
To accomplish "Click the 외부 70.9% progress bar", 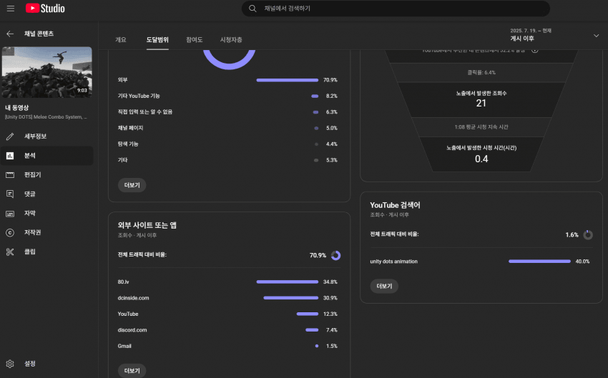I will point(288,80).
